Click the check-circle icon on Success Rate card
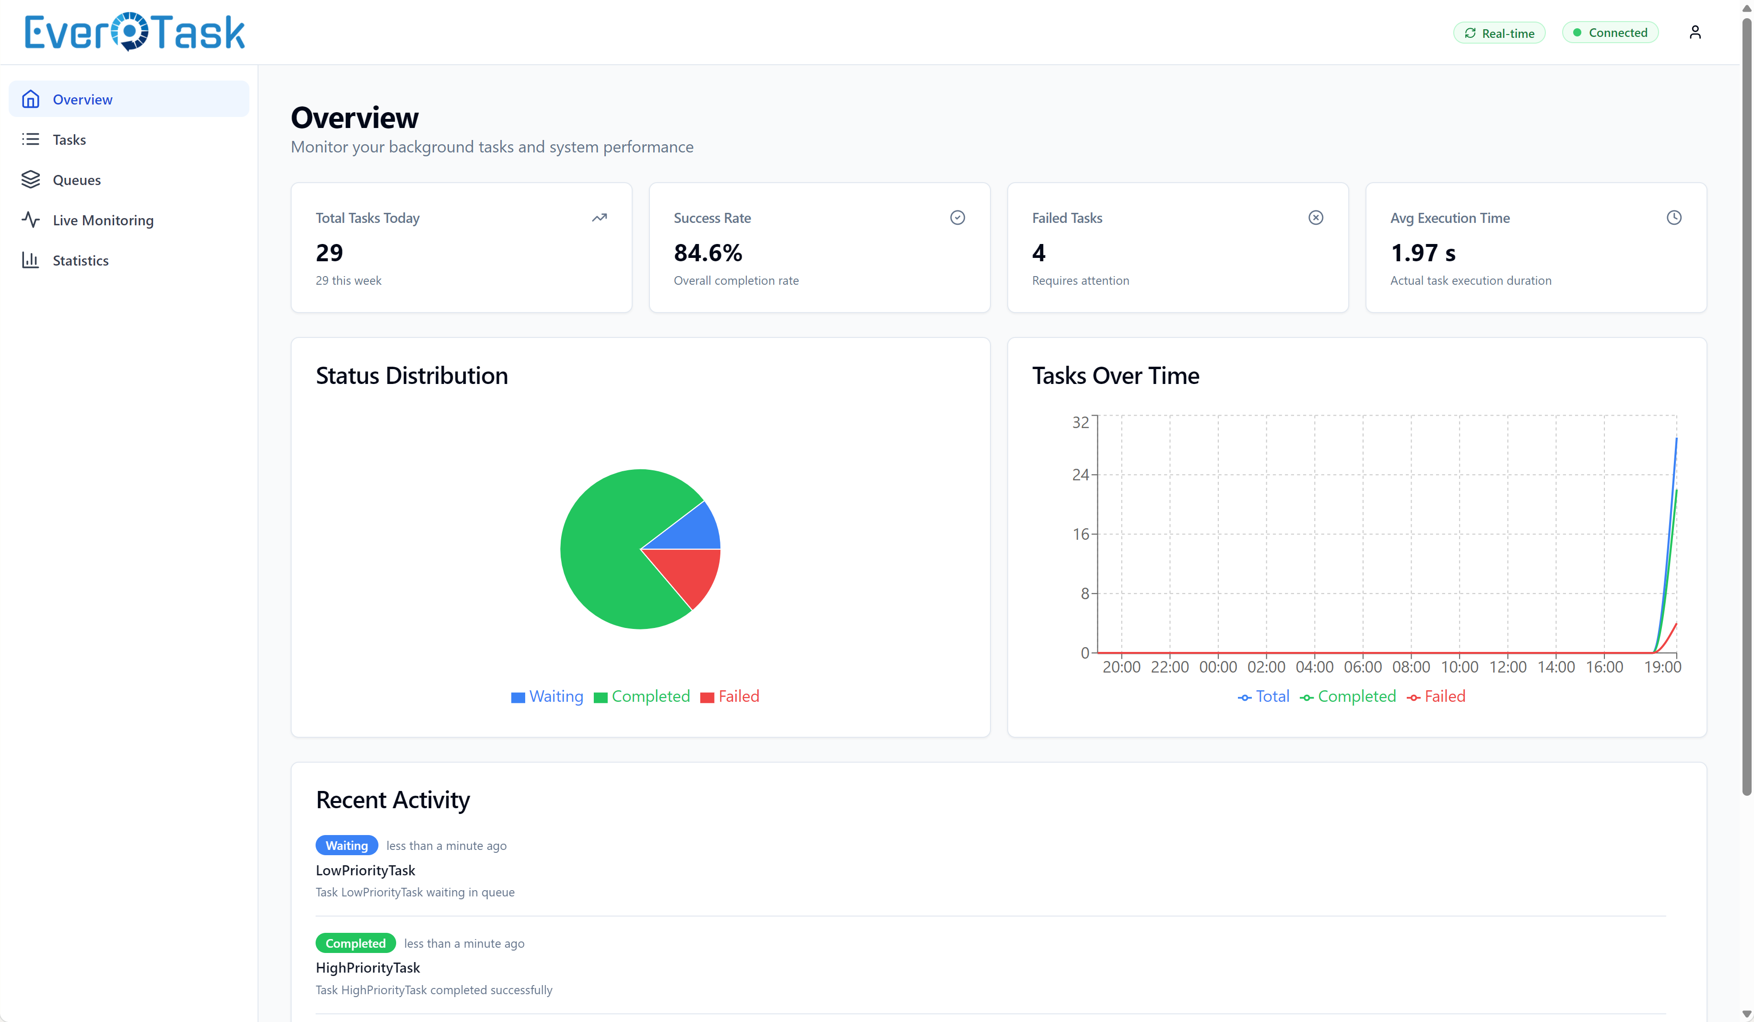 [x=957, y=218]
